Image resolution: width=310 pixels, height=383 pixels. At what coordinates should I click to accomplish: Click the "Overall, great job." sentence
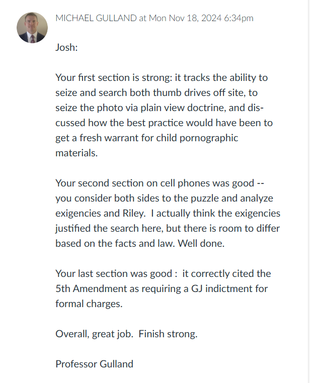[x=95, y=334]
